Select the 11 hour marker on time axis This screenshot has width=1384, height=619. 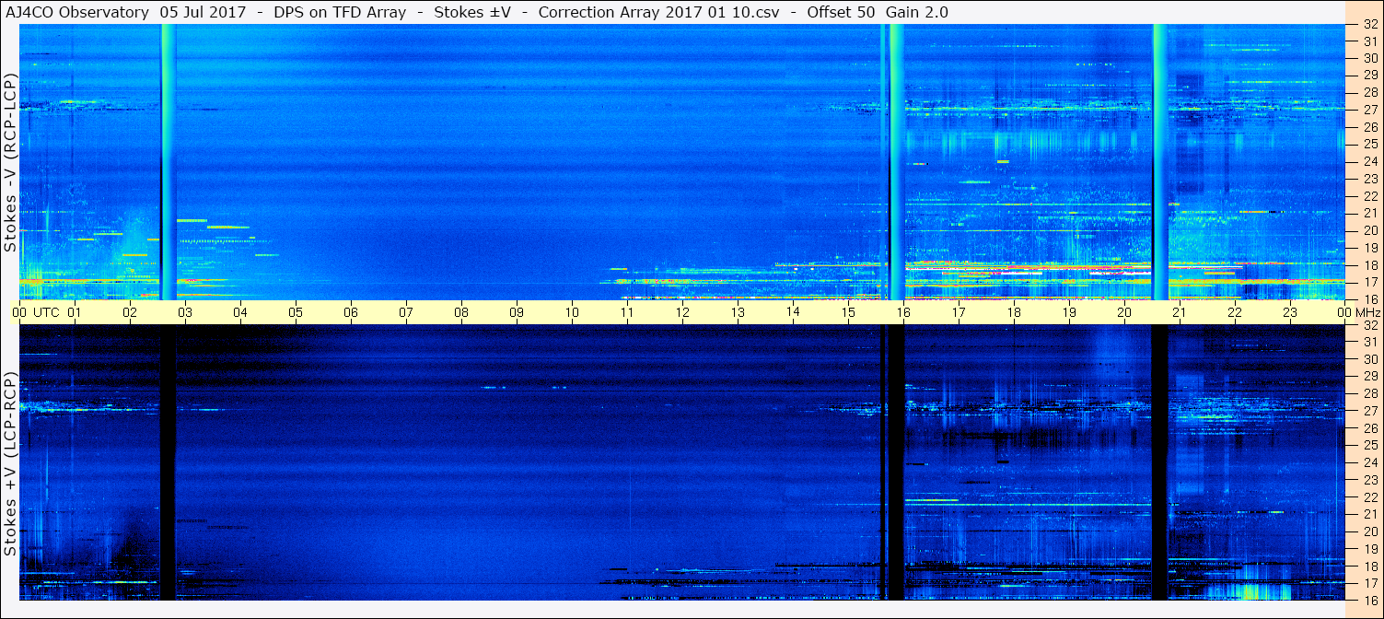[627, 312]
